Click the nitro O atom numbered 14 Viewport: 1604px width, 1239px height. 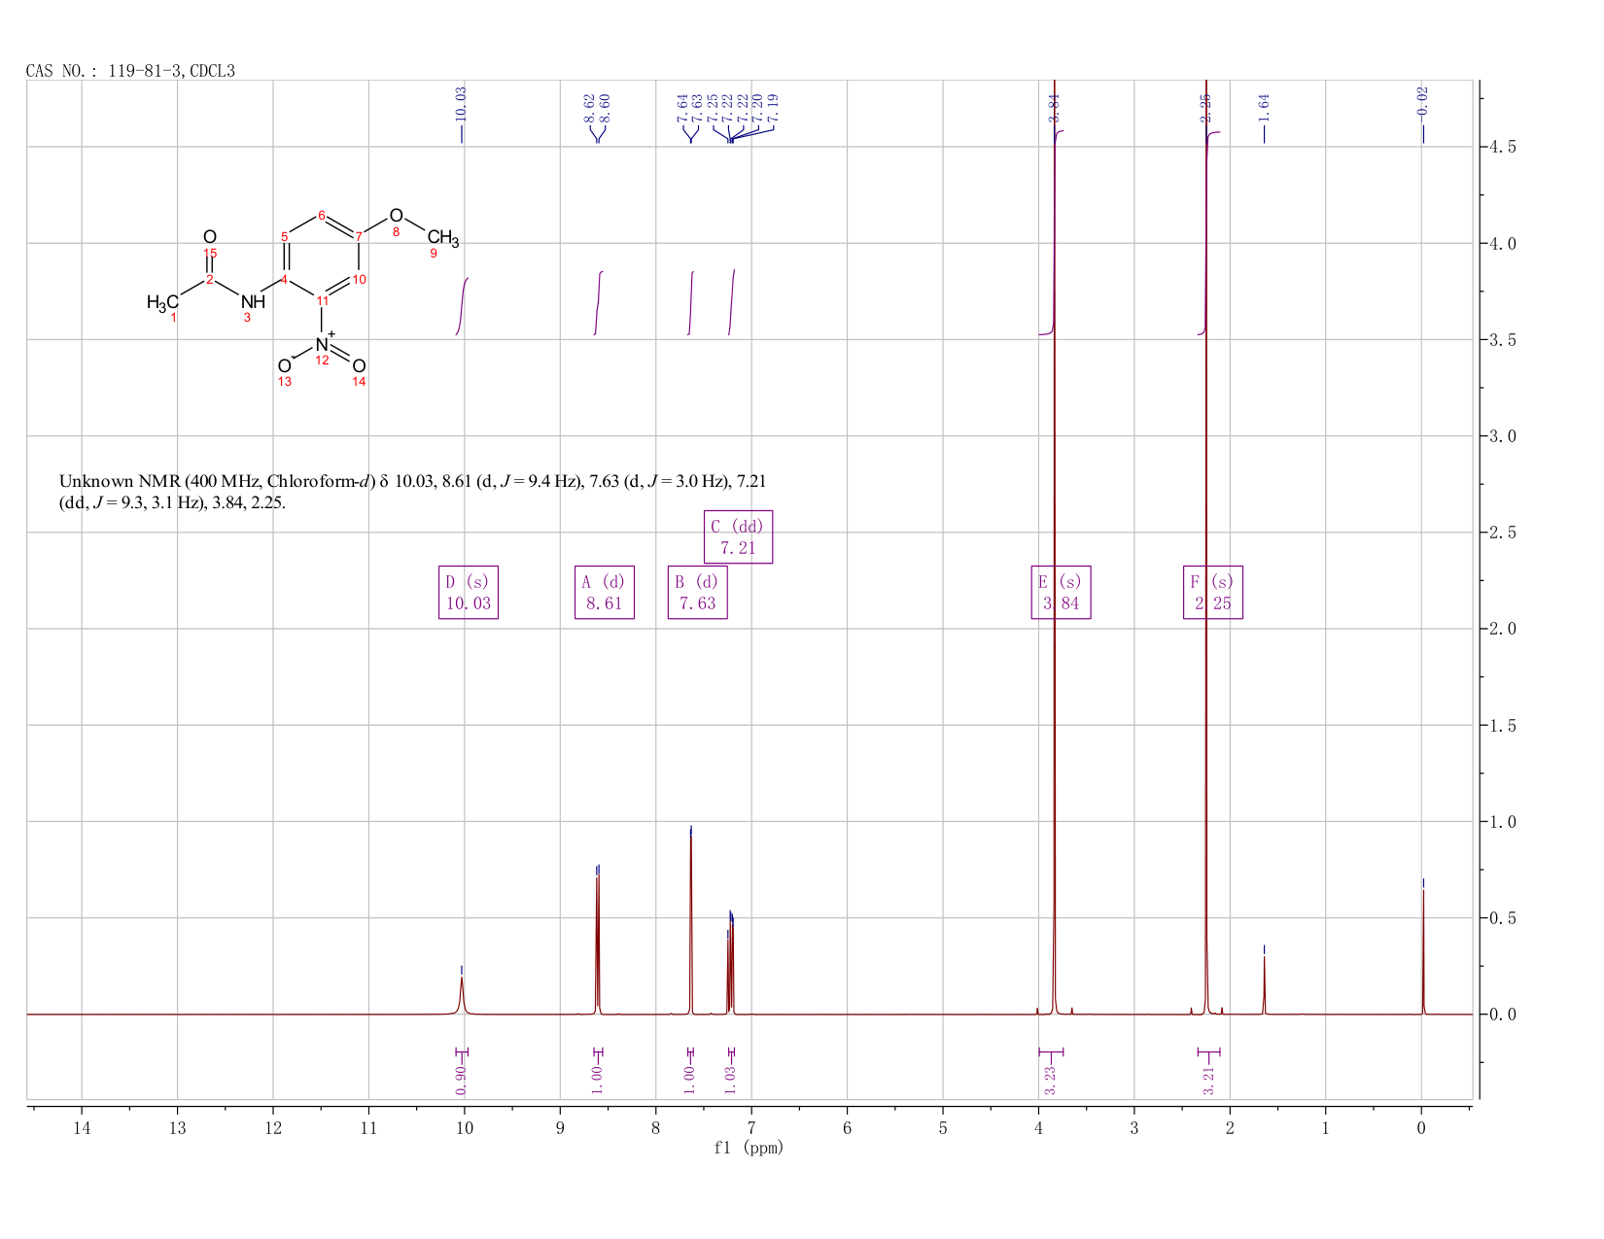point(359,366)
